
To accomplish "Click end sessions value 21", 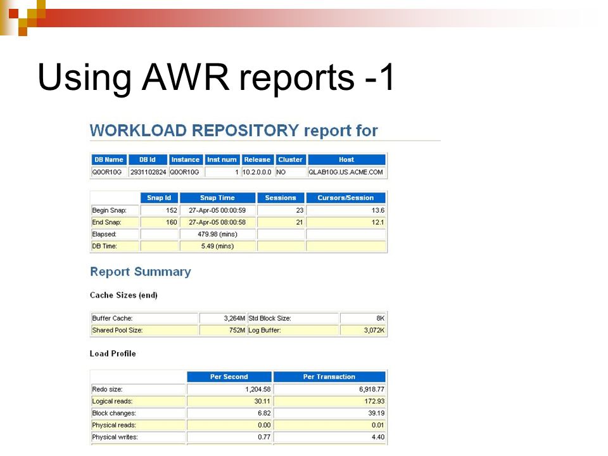I will [300, 222].
